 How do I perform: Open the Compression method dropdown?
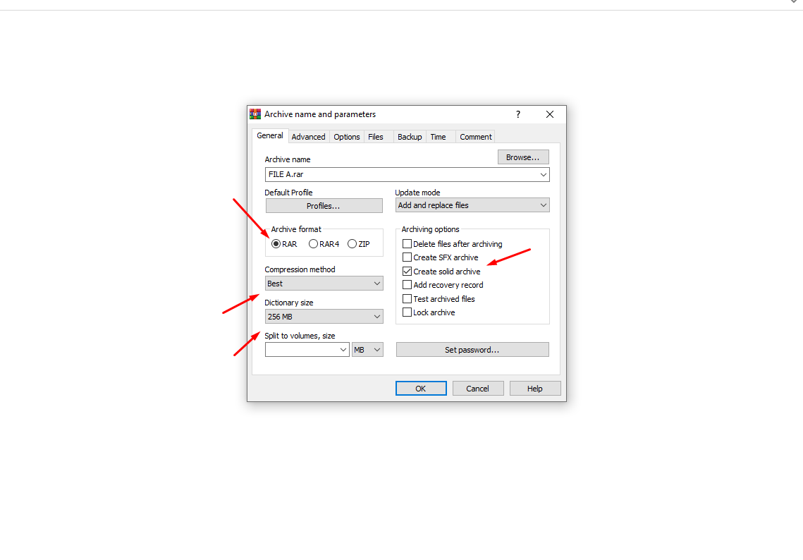324,284
